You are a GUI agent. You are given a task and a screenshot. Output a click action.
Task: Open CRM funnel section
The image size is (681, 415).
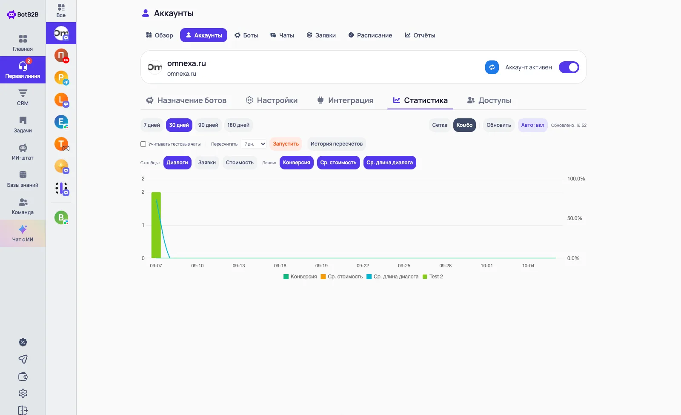pyautogui.click(x=23, y=97)
